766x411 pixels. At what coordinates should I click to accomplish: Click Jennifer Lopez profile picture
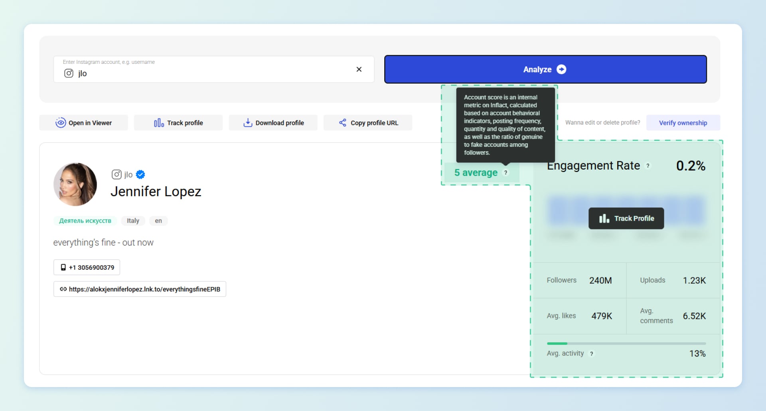(x=75, y=184)
